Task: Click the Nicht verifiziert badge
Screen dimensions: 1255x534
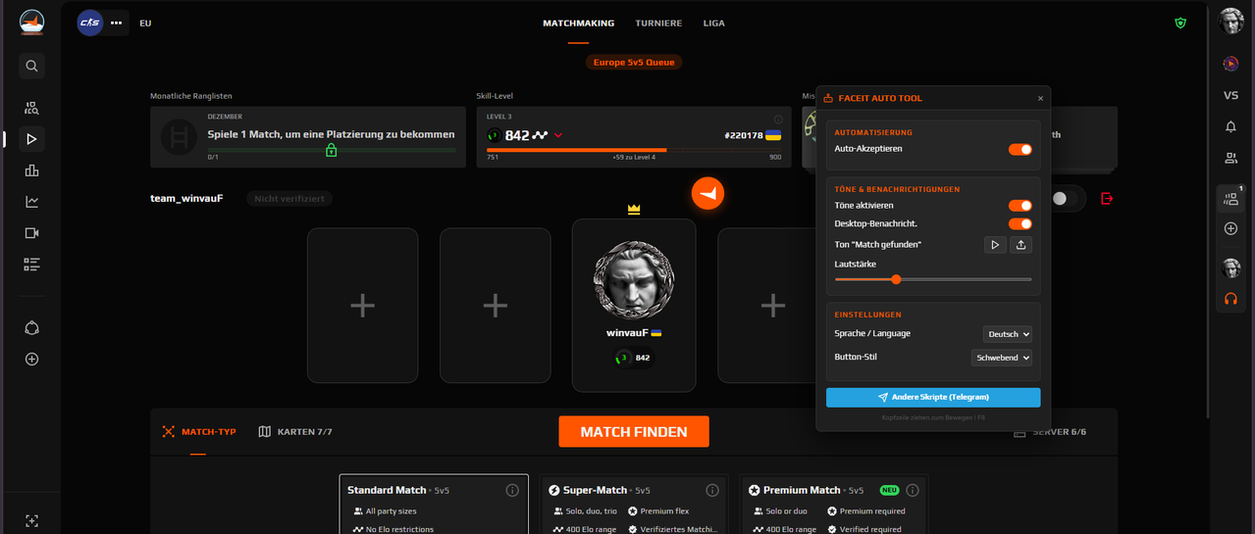Action: click(289, 199)
